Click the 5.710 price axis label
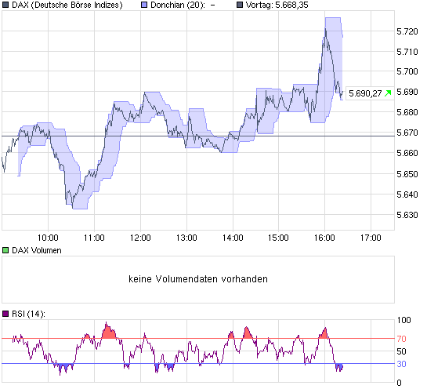 pyautogui.click(x=407, y=52)
